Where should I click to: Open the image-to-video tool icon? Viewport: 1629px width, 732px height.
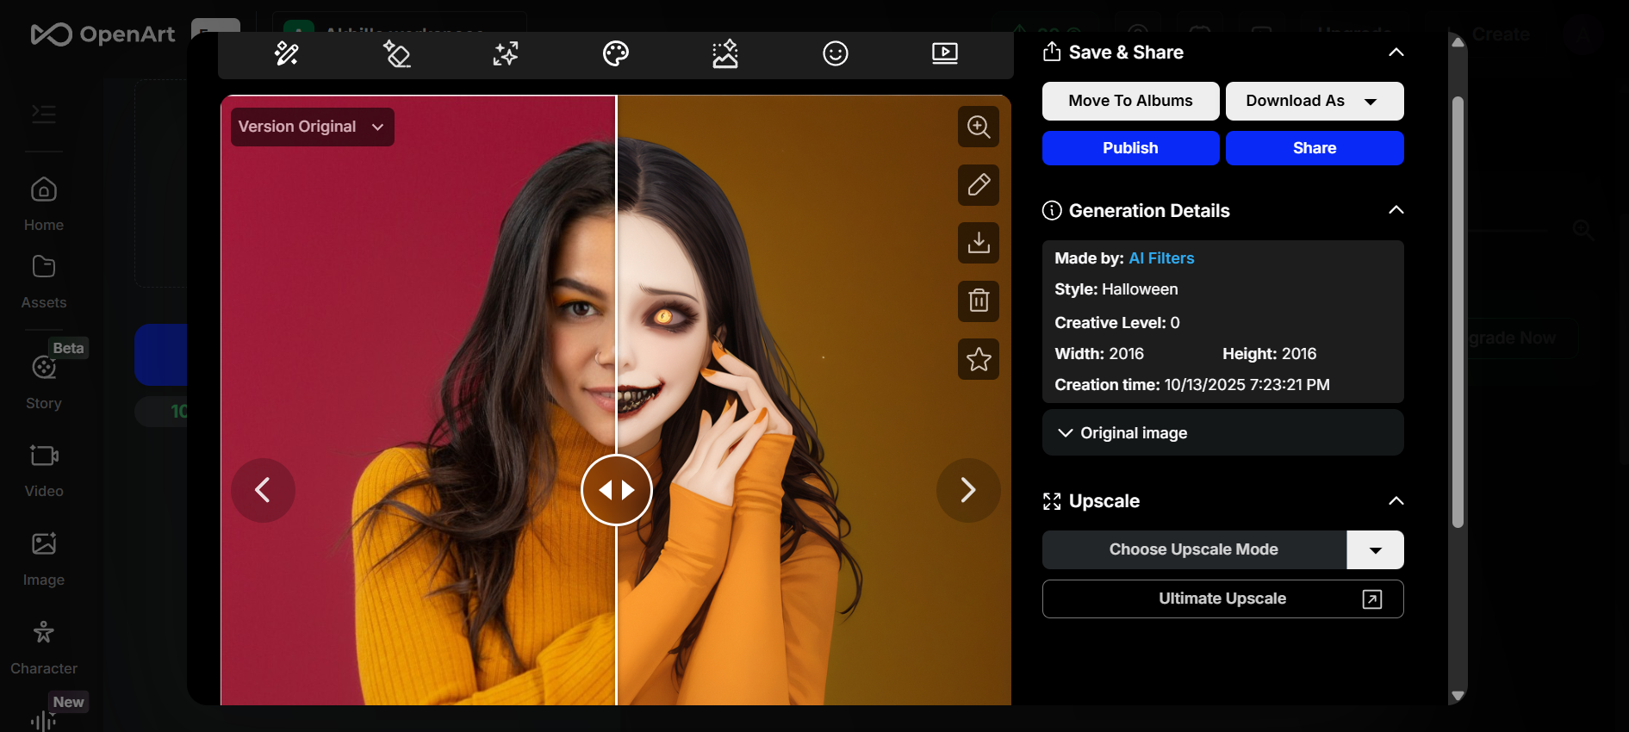click(944, 54)
